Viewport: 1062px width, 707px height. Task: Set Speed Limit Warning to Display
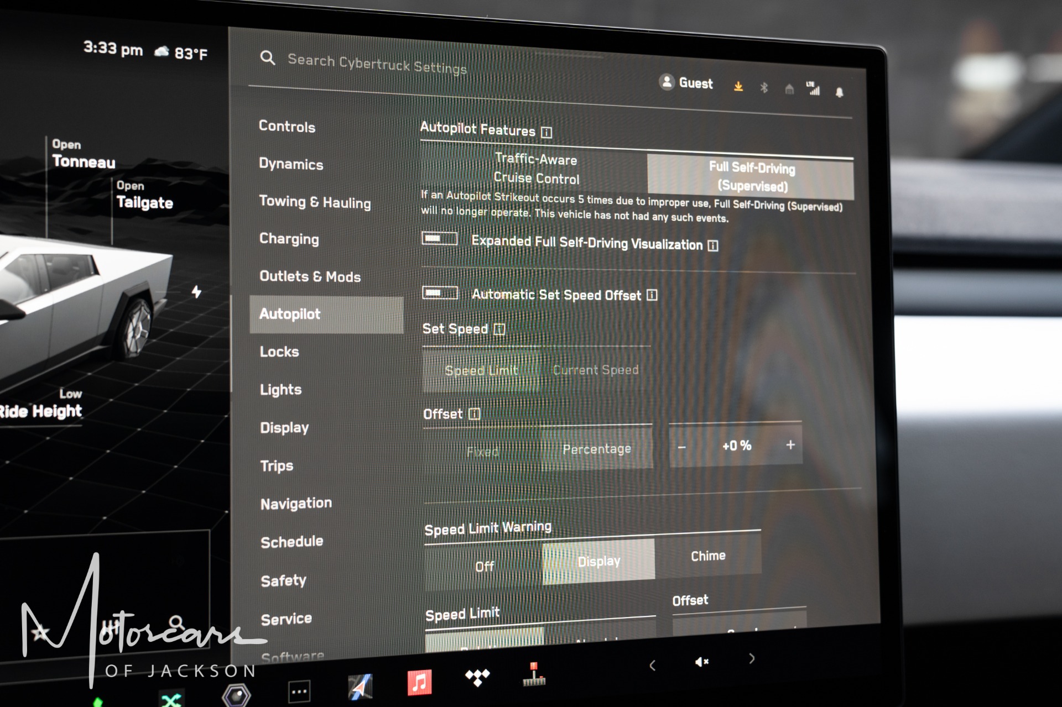pos(598,562)
